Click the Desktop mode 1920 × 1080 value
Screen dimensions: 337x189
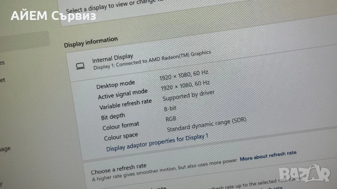point(184,75)
